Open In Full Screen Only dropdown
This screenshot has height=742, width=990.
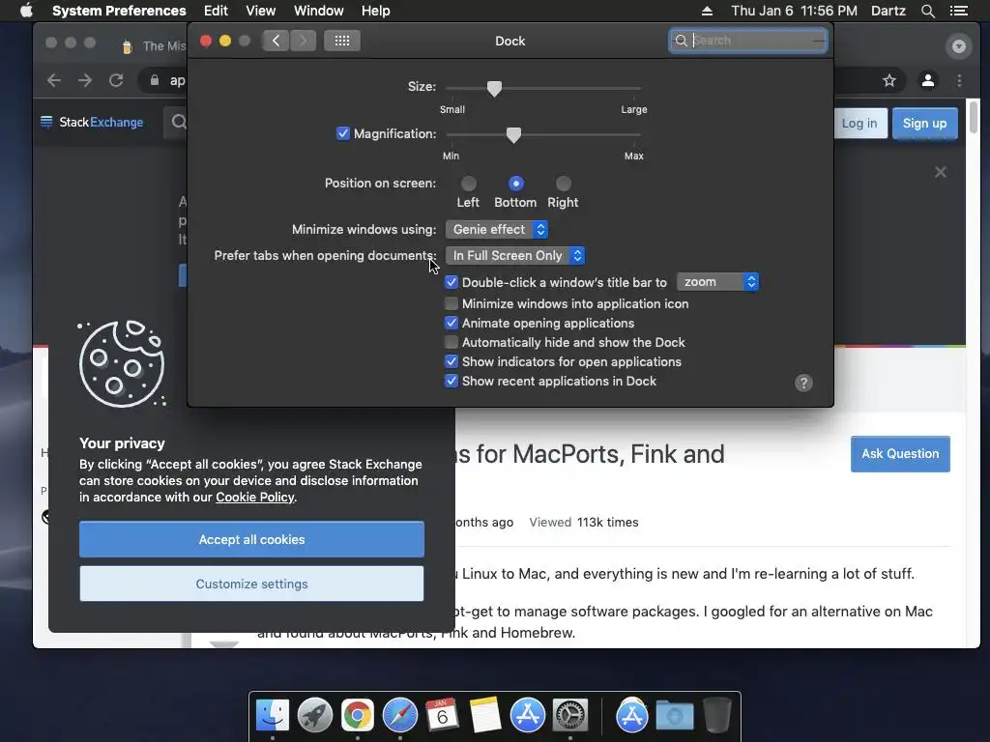515,255
